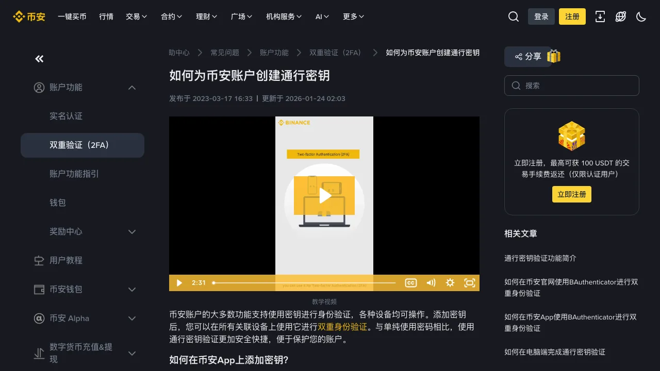Mute the video volume icon
The width and height of the screenshot is (660, 371).
tap(431, 283)
